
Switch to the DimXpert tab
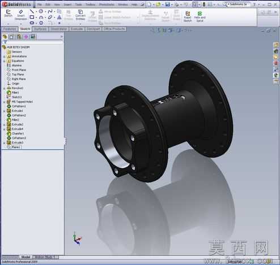point(93,29)
